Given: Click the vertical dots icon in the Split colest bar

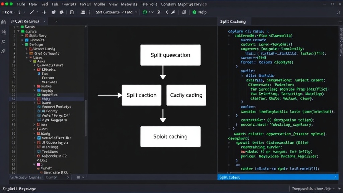Looking at the screenshot, I should pyautogui.click(x=335, y=177).
